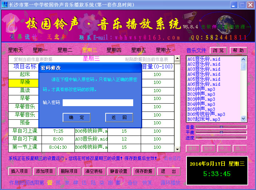This screenshot has width=256, height=190.
Task: Switch to the 星期五 tab
Action: point(139,50)
